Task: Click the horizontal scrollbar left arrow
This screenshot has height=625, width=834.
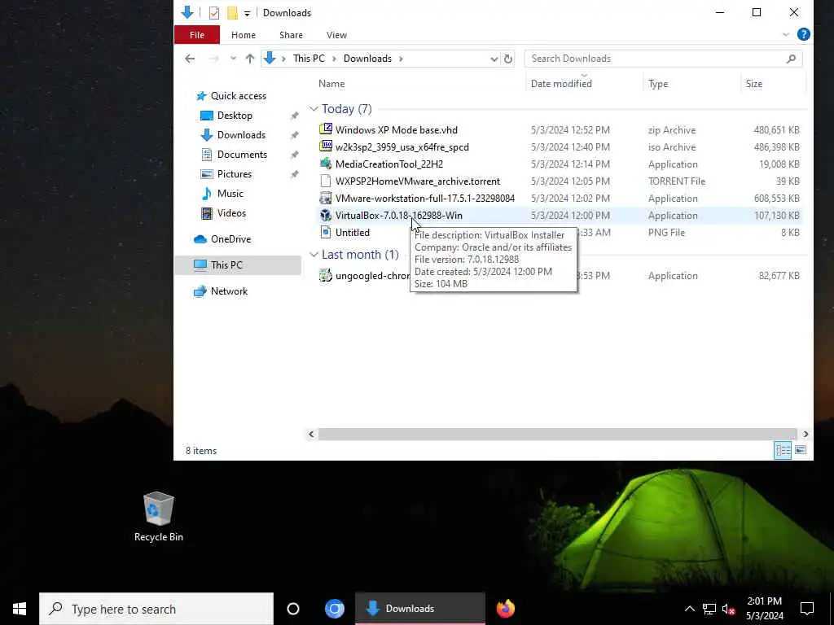Action: [312, 435]
